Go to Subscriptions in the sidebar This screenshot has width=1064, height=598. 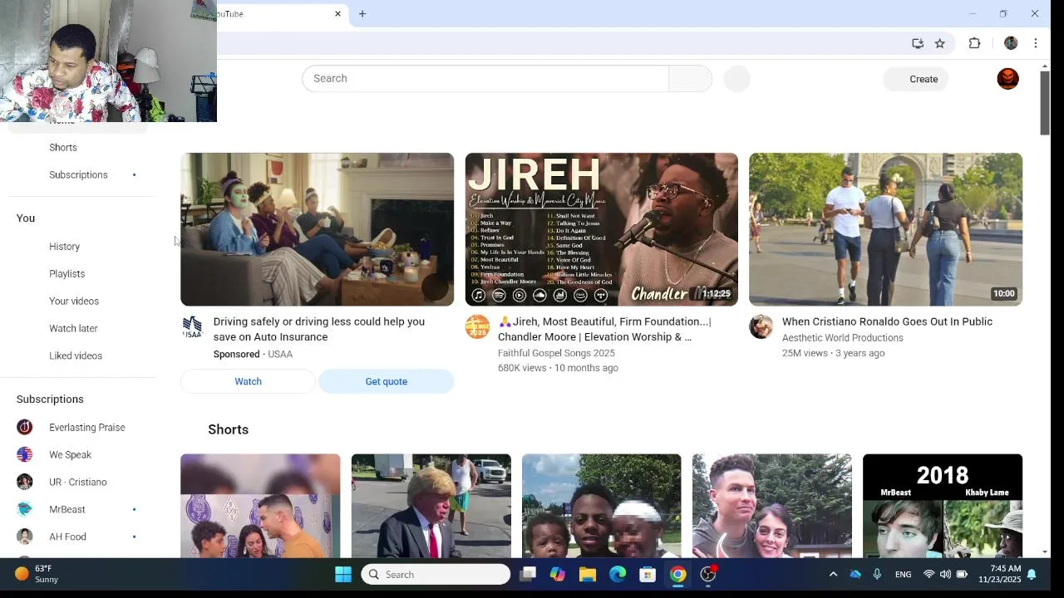pos(78,174)
